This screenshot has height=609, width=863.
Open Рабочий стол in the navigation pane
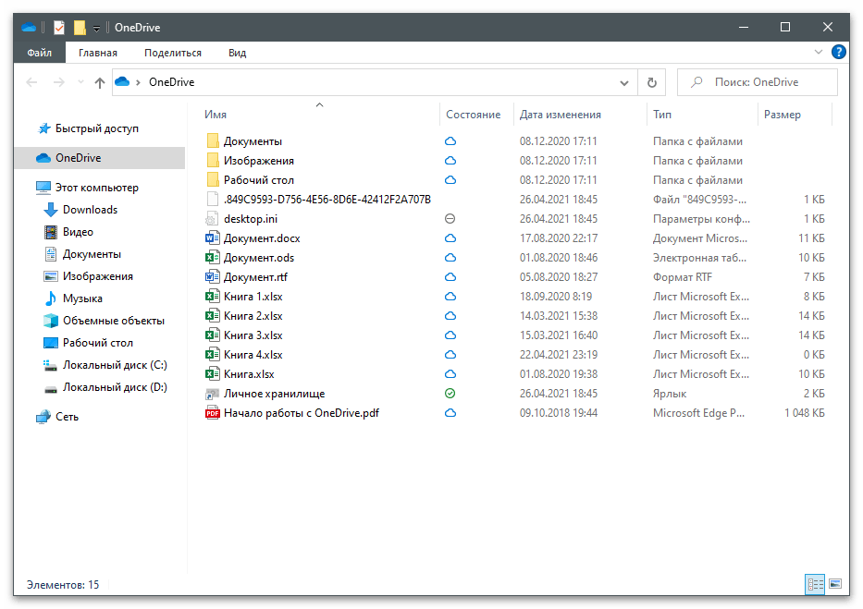point(97,343)
